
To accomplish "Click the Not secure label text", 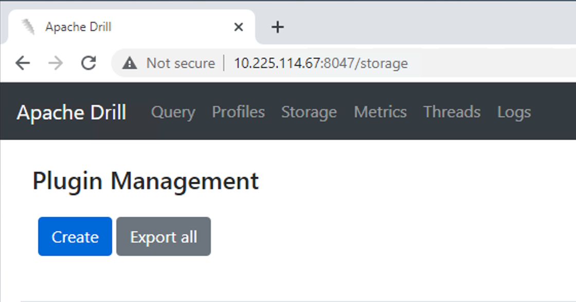I will tap(181, 63).
